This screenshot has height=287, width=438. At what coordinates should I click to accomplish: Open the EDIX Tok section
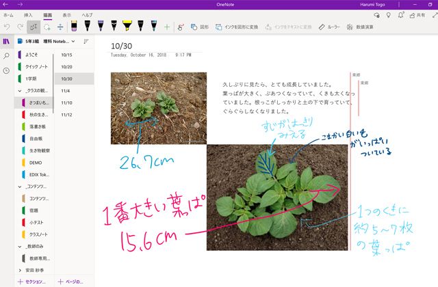(34, 175)
